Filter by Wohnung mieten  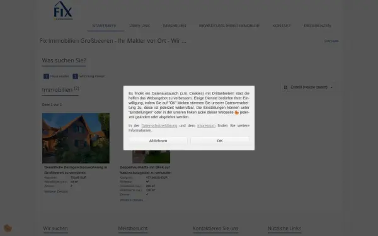(x=92, y=76)
